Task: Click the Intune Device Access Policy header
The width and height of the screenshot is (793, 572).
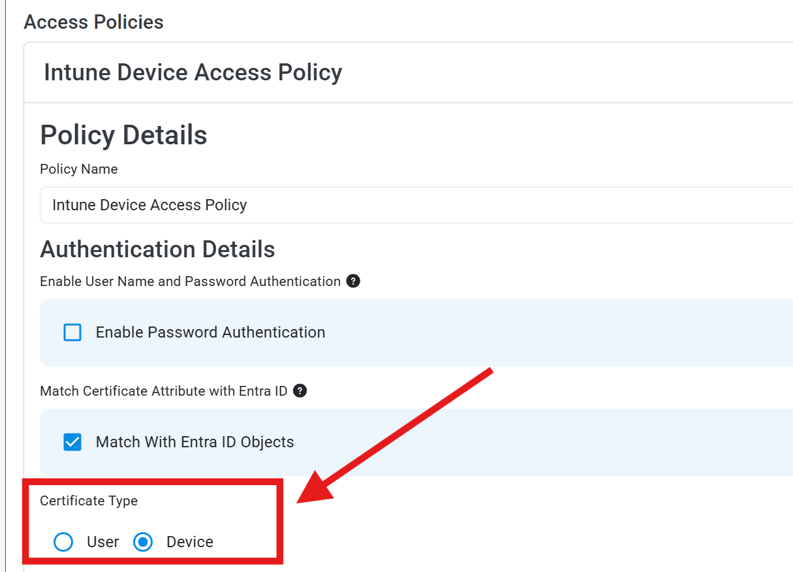Action: [193, 72]
